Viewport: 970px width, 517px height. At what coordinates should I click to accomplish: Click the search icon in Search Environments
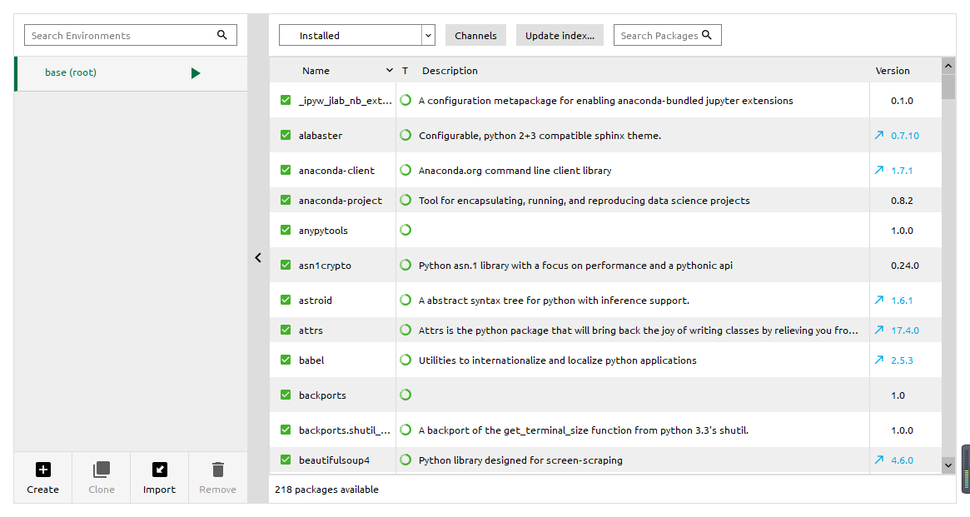click(222, 35)
